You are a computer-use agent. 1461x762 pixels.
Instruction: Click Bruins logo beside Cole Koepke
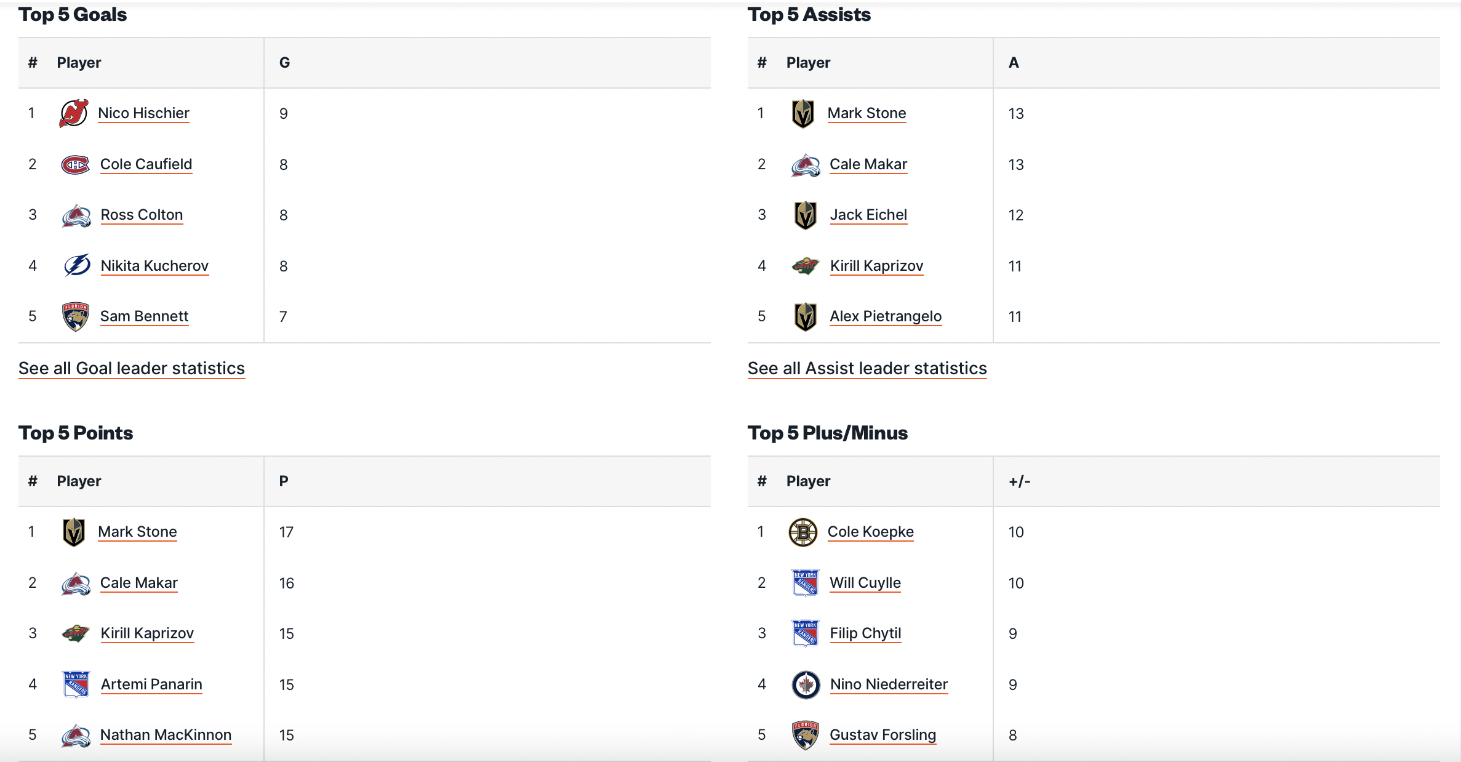(x=803, y=532)
